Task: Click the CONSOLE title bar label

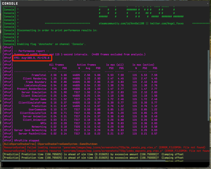Action: point(10,3)
